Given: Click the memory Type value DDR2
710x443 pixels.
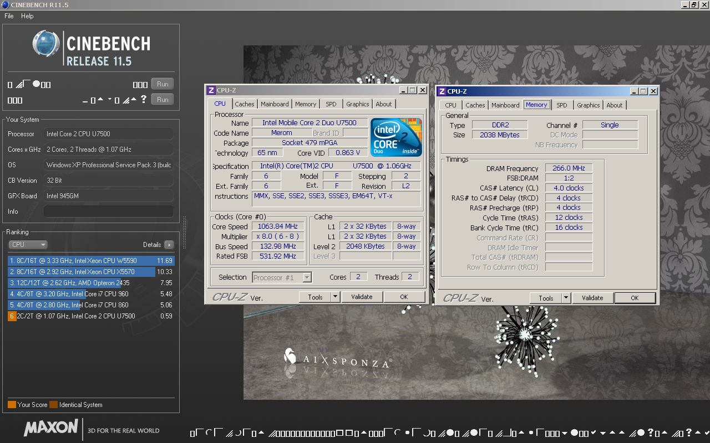Looking at the screenshot, I should click(500, 125).
